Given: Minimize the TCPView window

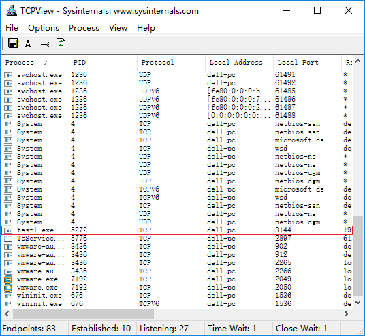Looking at the screenshot, I should click(287, 10).
